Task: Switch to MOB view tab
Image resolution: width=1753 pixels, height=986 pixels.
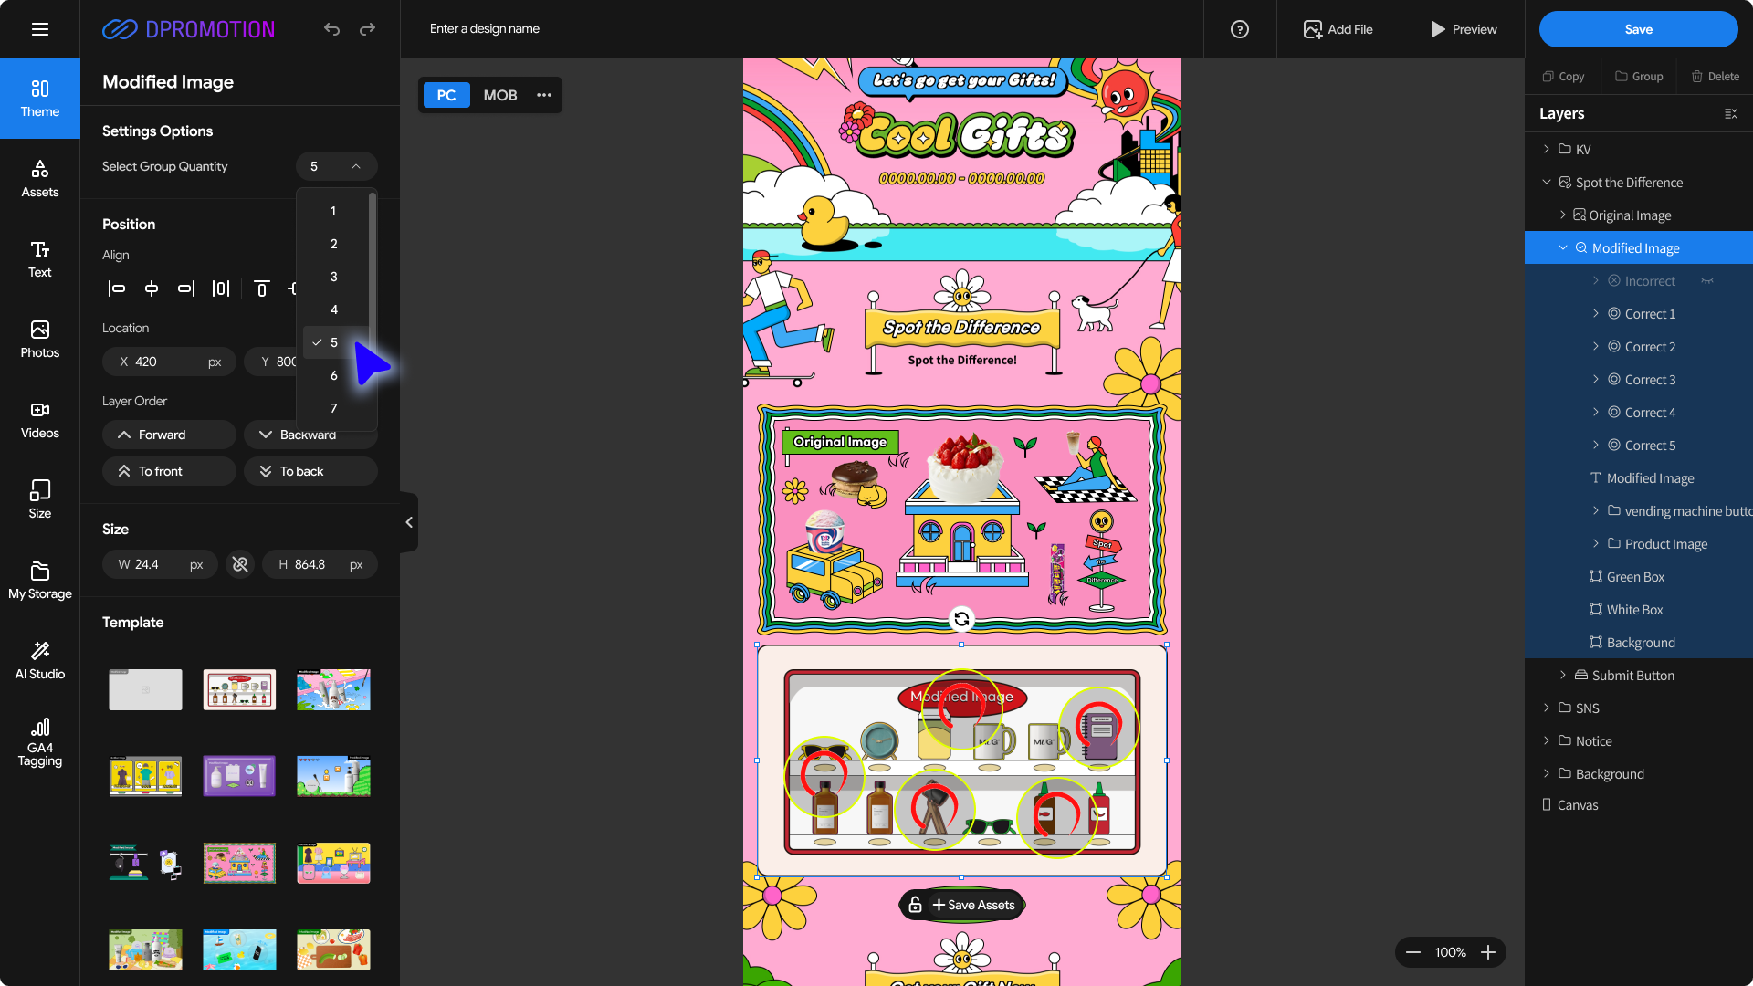Action: pyautogui.click(x=499, y=95)
